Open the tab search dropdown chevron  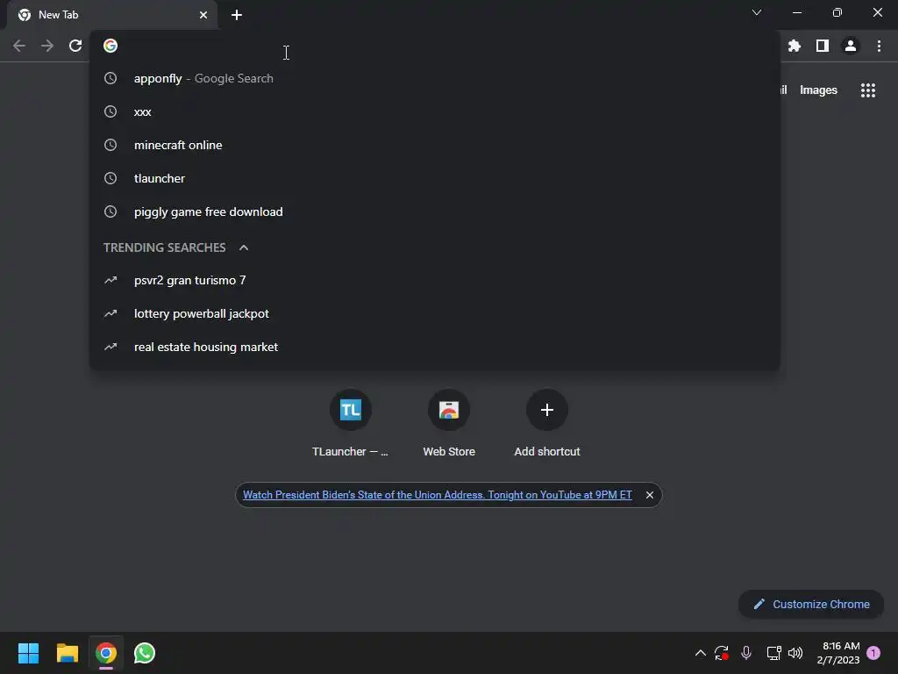pyautogui.click(x=757, y=12)
